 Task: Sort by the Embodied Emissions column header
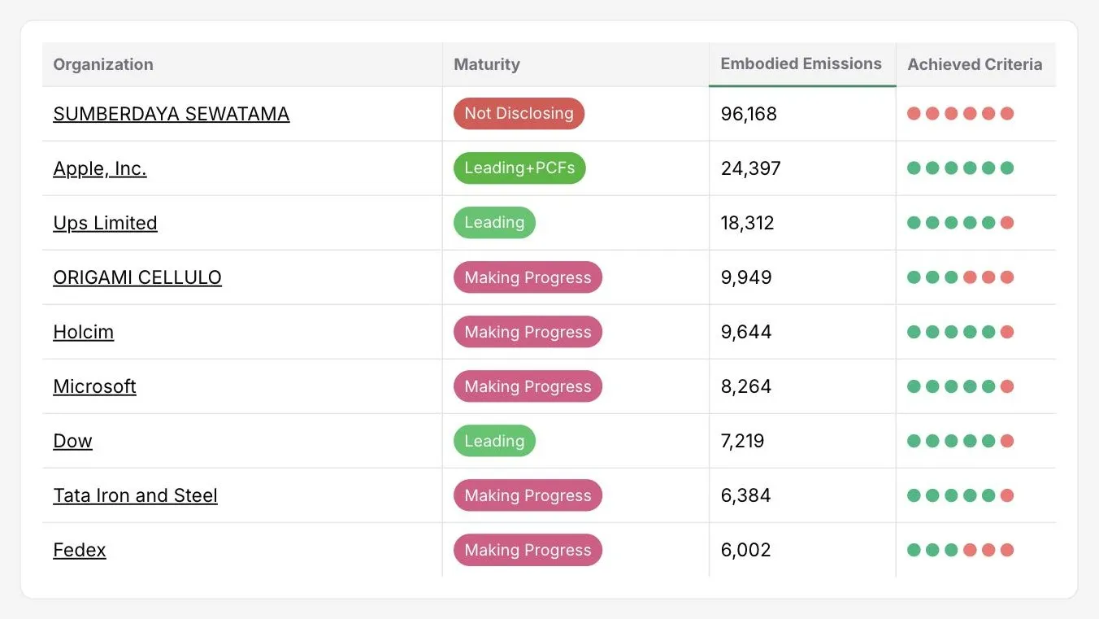801,63
